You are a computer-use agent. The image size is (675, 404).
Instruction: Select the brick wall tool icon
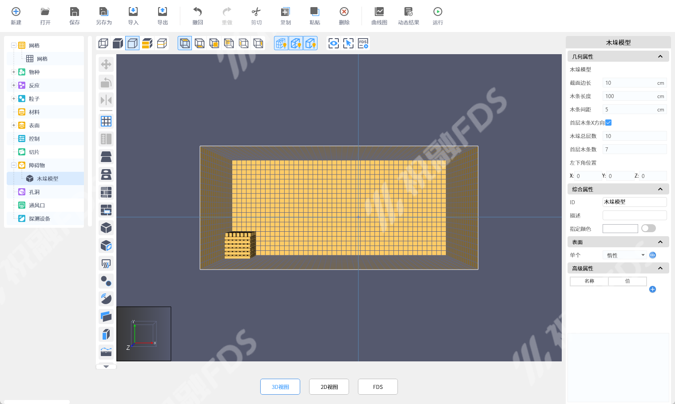[106, 192]
